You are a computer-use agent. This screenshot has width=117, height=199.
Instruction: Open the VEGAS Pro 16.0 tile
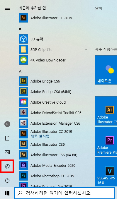point(106,172)
